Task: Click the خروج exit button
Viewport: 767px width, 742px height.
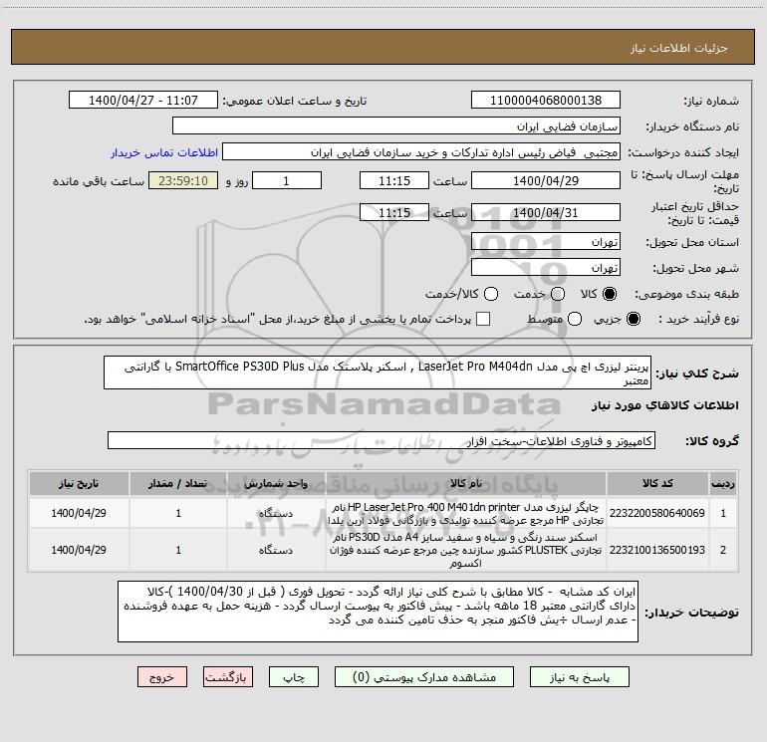Action: click(162, 677)
